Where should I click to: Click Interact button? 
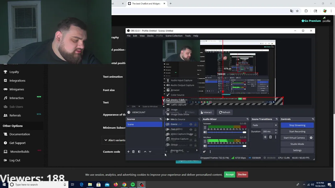[206, 112]
